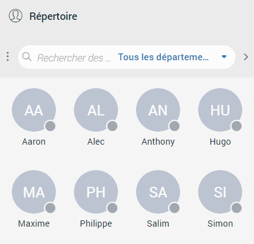This screenshot has width=254, height=244.
Task: Open the three-dot options menu
Action: coord(7,56)
